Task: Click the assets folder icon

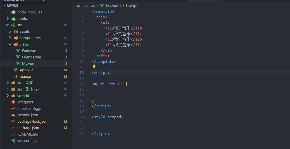Action: 16,32
